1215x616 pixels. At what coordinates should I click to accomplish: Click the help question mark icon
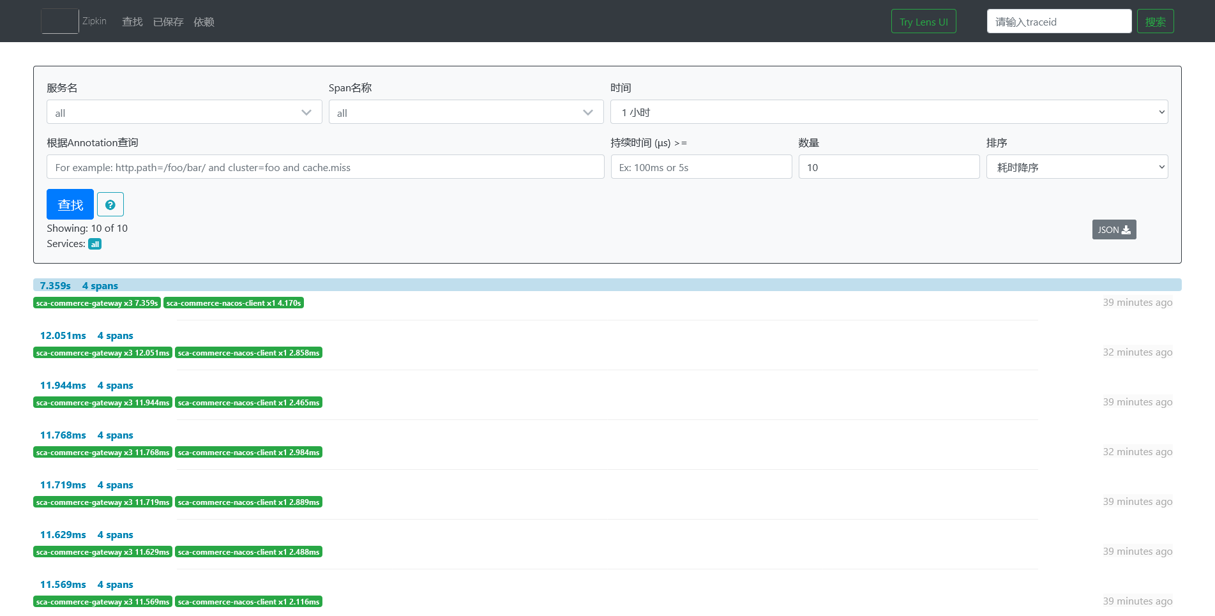[x=110, y=205]
